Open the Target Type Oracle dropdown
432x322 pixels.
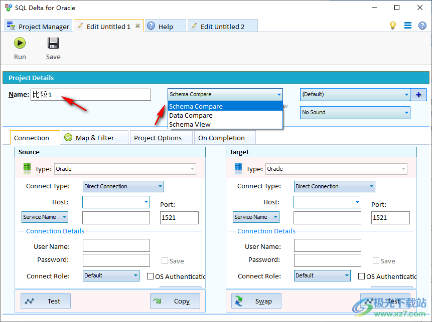[336, 169]
